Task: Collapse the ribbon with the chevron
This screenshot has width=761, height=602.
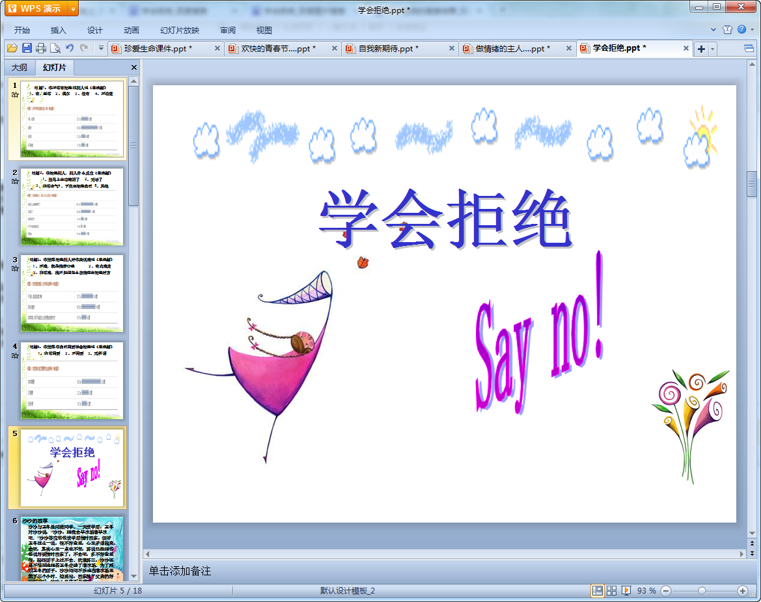Action: [713, 29]
